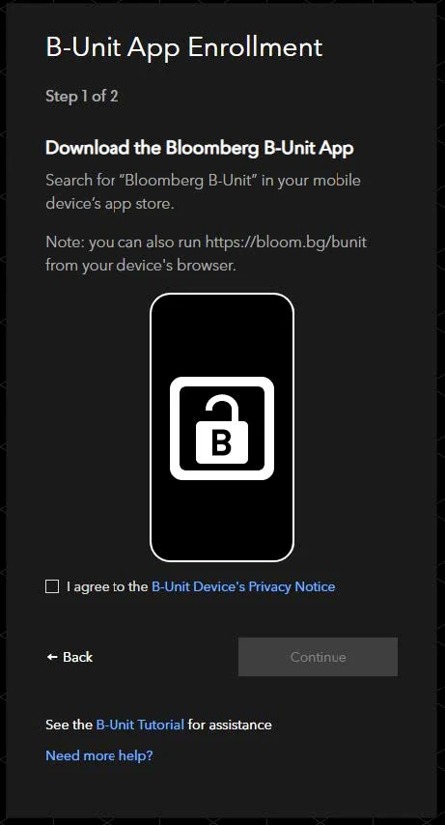Open the B-Unit Tutorial link
445x825 pixels.
(x=140, y=725)
